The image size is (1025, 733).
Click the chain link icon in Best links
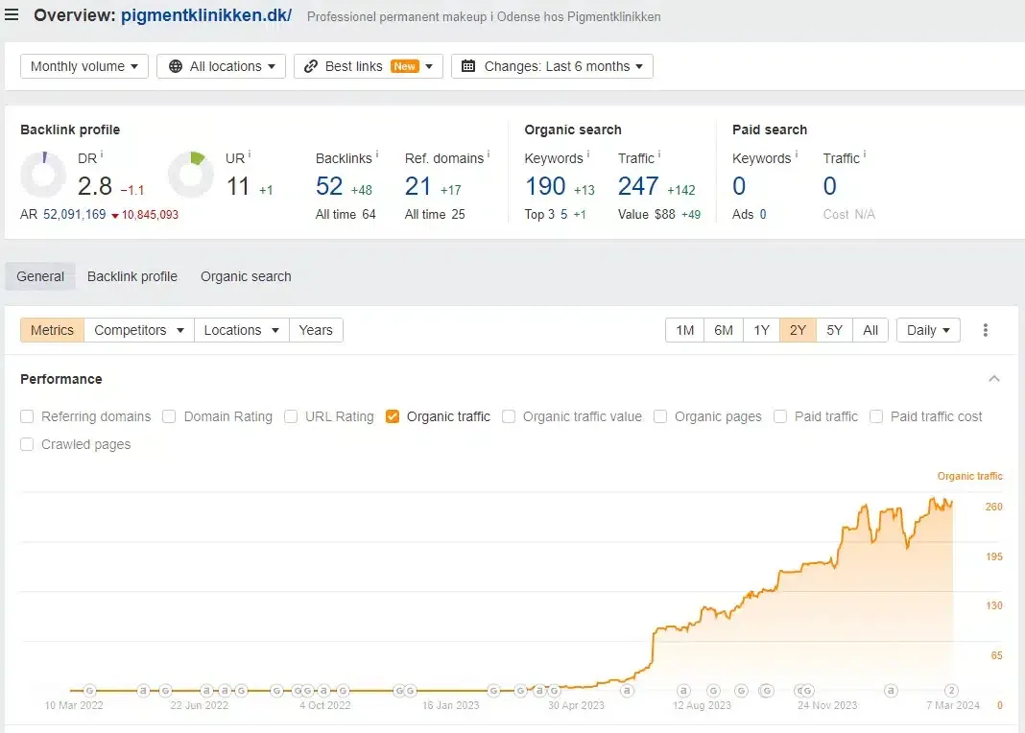(x=311, y=66)
